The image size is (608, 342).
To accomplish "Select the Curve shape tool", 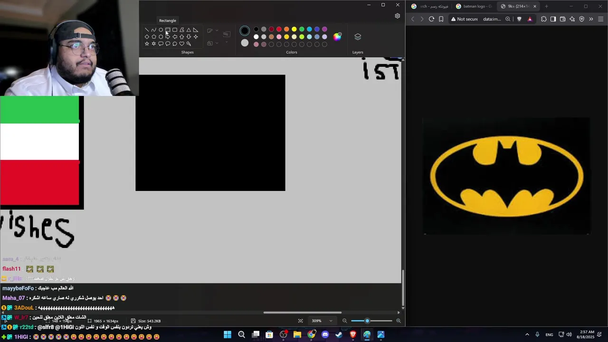I will pos(154,30).
